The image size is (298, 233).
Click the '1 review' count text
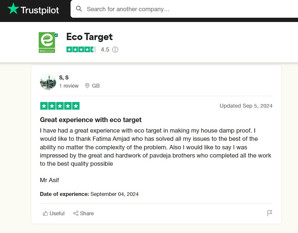pyautogui.click(x=69, y=86)
